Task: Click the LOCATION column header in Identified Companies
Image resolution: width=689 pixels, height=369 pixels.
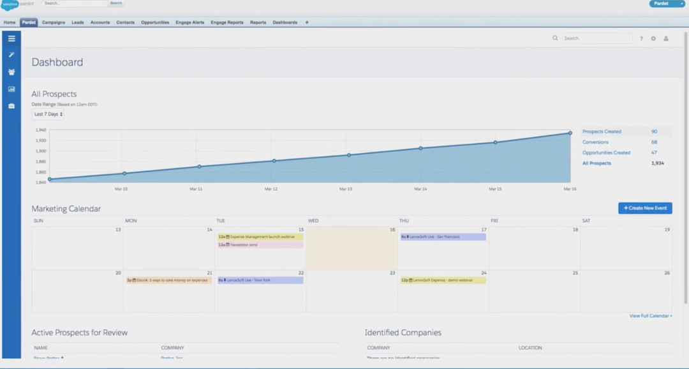Action: coord(530,348)
